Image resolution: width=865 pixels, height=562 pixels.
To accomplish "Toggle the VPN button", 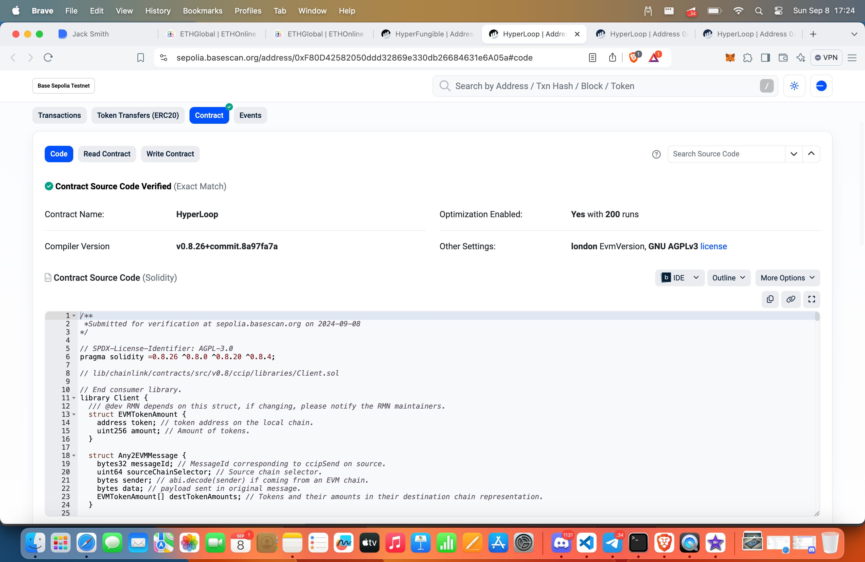I will [826, 57].
